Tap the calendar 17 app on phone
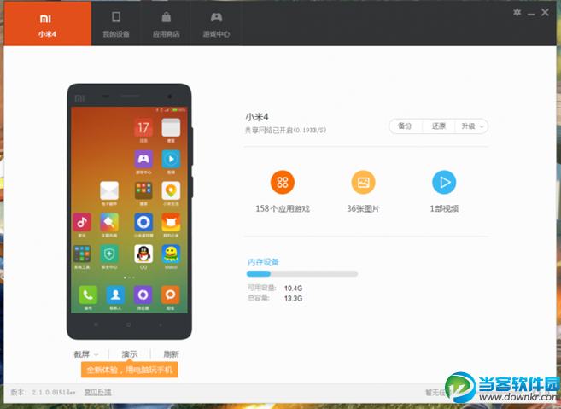Image resolution: width=561 pixels, height=409 pixels. 143,128
